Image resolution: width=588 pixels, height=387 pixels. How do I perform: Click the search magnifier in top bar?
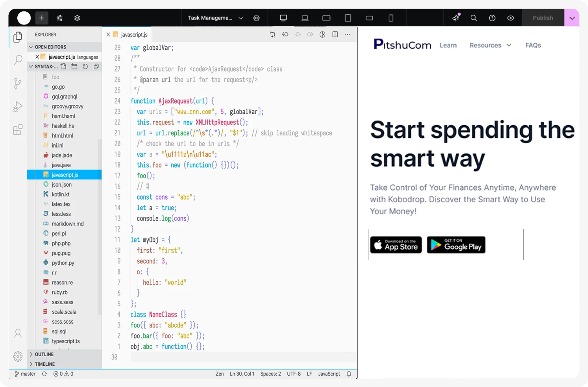pos(474,18)
